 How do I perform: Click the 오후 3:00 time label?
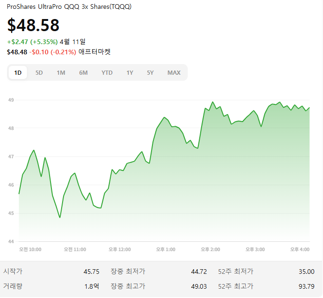click(255, 250)
